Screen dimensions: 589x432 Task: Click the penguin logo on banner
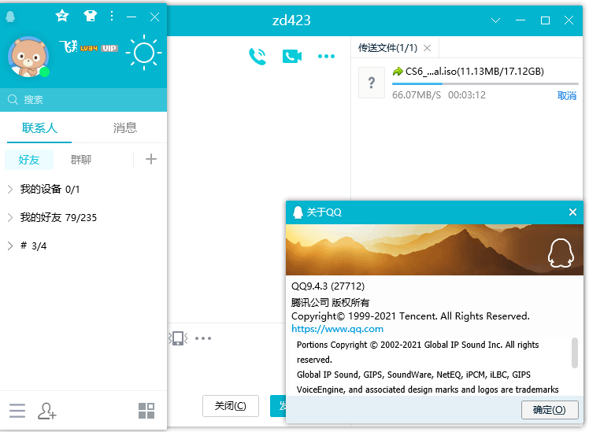click(561, 253)
